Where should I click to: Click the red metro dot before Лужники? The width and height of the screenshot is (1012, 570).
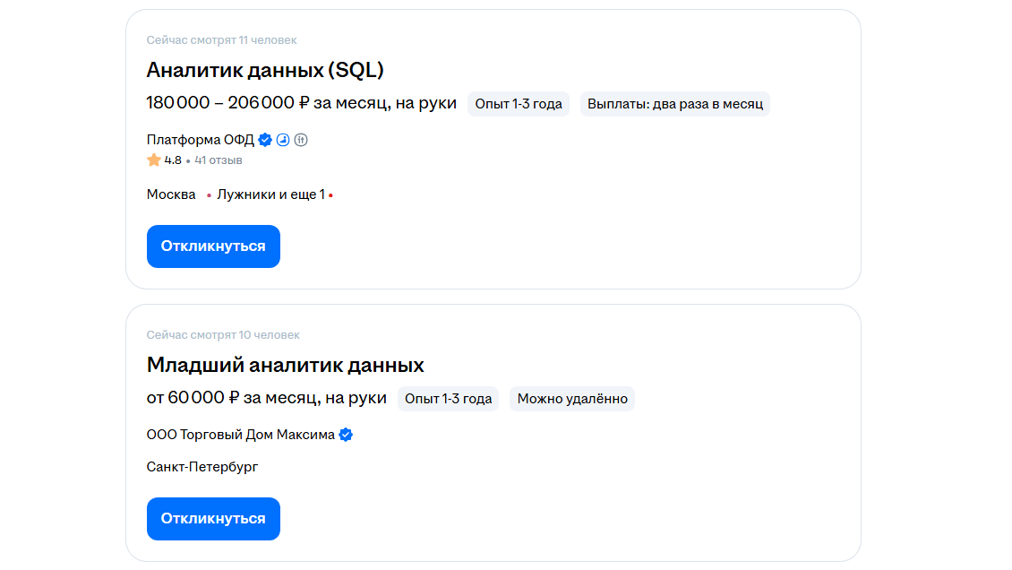pos(209,195)
